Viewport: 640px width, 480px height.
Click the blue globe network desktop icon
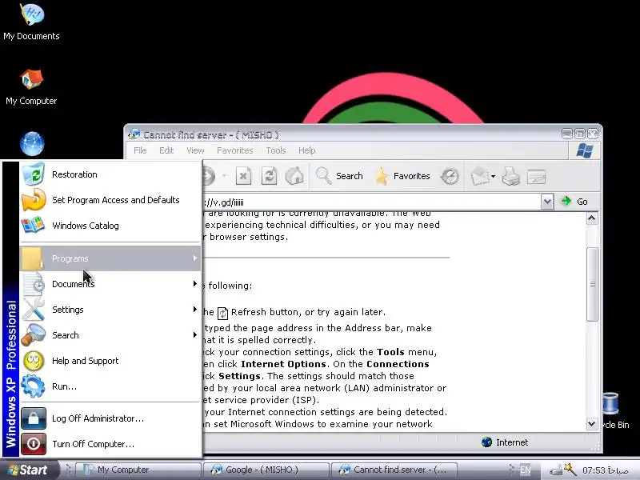pyautogui.click(x=32, y=144)
